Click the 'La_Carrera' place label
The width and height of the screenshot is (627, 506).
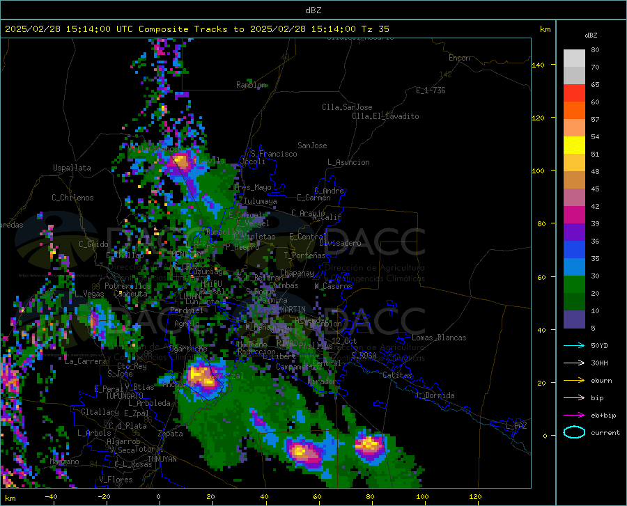pyautogui.click(x=86, y=361)
